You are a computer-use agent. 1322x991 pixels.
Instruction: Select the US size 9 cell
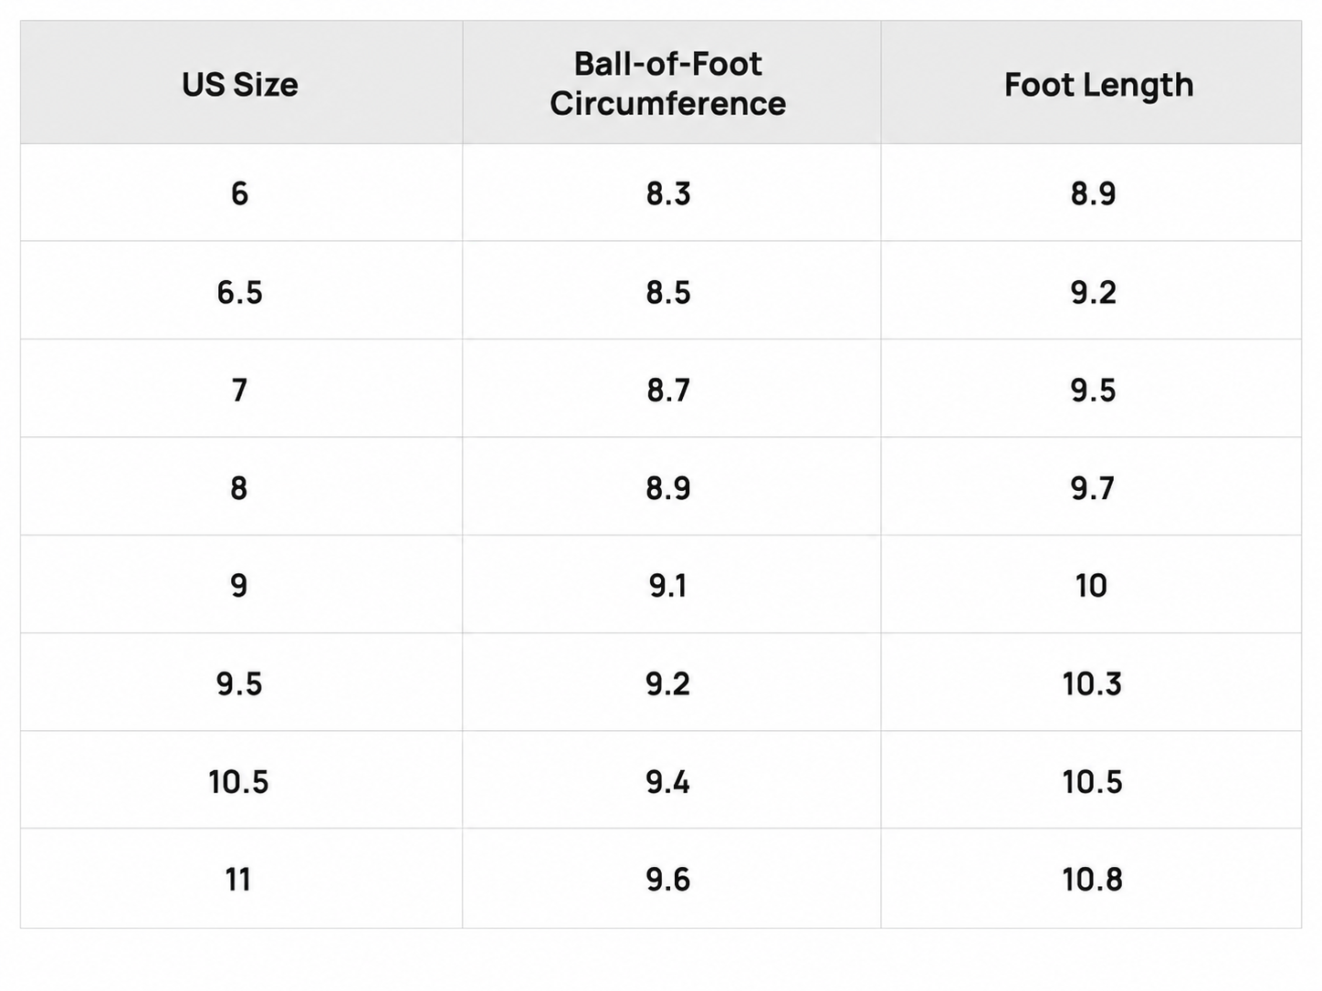tap(239, 585)
